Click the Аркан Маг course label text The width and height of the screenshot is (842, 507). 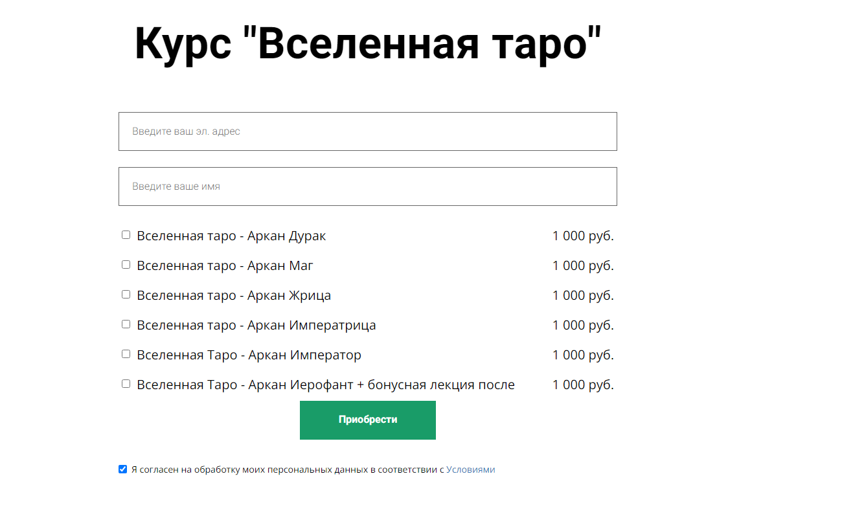click(225, 265)
